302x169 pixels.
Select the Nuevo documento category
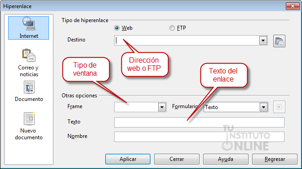pos(29,126)
